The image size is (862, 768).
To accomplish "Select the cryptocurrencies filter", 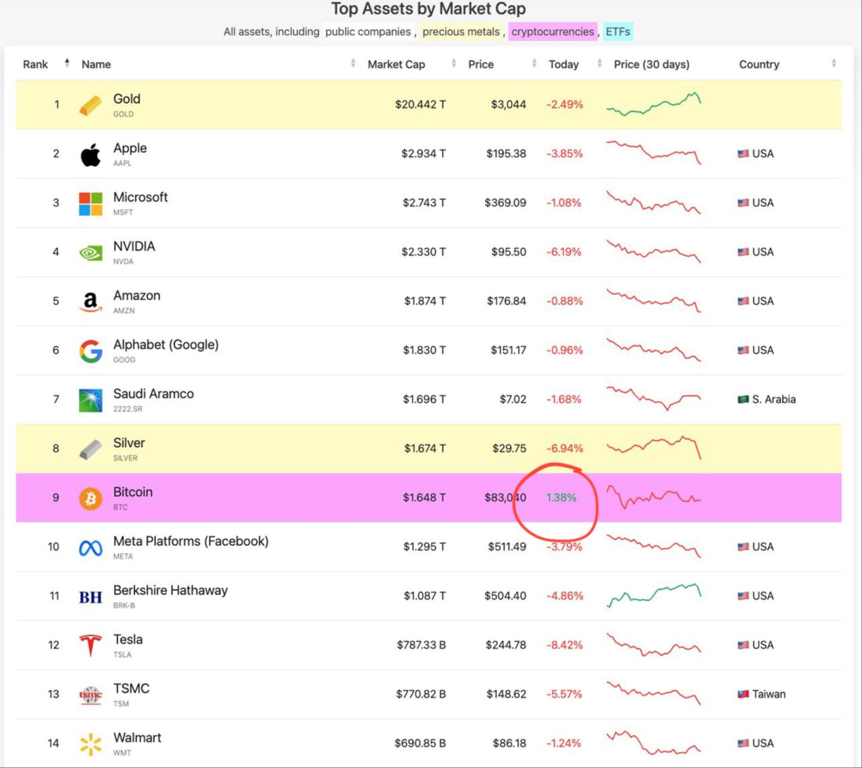I will pyautogui.click(x=553, y=32).
